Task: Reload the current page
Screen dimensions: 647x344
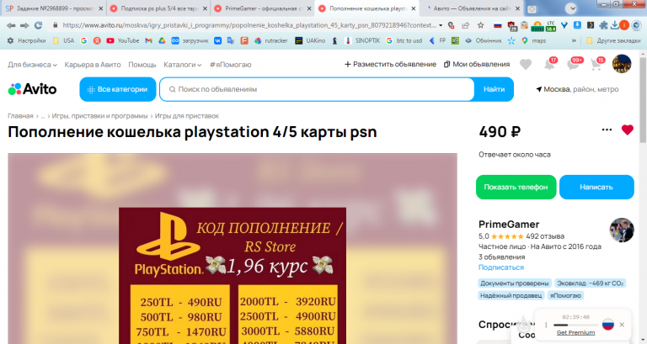Action: (x=39, y=25)
